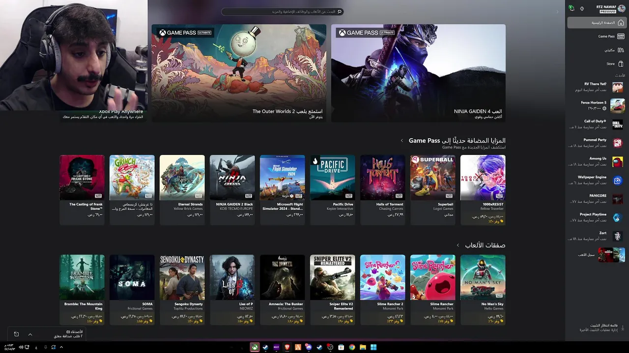The width and height of the screenshot is (629, 353).
Task: Open the Grinch Christmas Adventures tile
Action: (x=132, y=190)
